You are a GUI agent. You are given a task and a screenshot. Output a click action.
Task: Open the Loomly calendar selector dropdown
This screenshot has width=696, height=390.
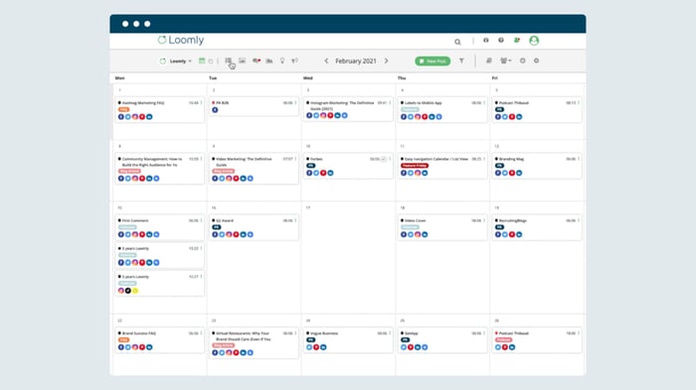click(x=176, y=62)
